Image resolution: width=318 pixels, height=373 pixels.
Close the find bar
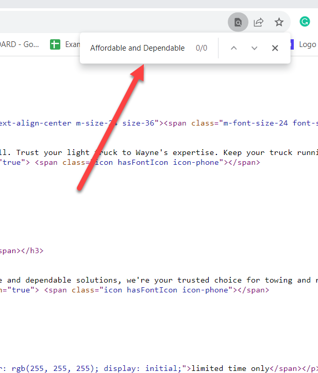tap(275, 48)
